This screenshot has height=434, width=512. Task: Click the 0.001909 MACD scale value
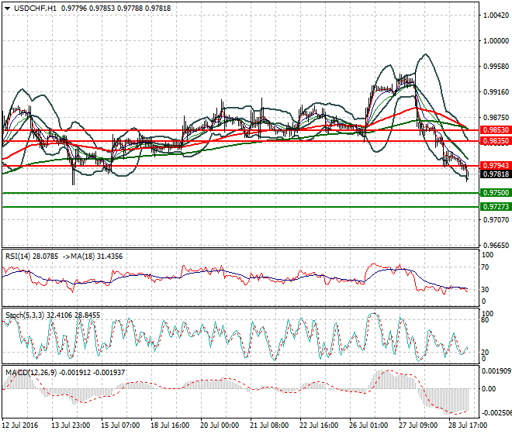click(496, 371)
